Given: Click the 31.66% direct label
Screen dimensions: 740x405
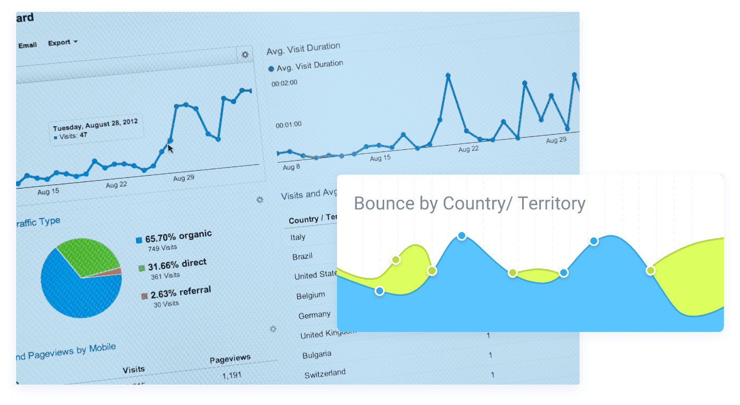Looking at the screenshot, I should pyautogui.click(x=177, y=265).
